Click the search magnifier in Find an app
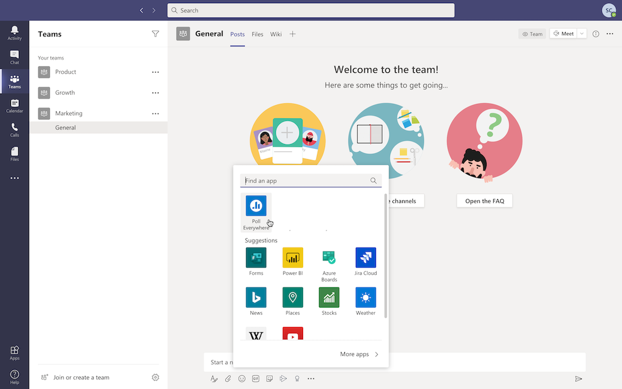This screenshot has width=622, height=389. (x=374, y=181)
